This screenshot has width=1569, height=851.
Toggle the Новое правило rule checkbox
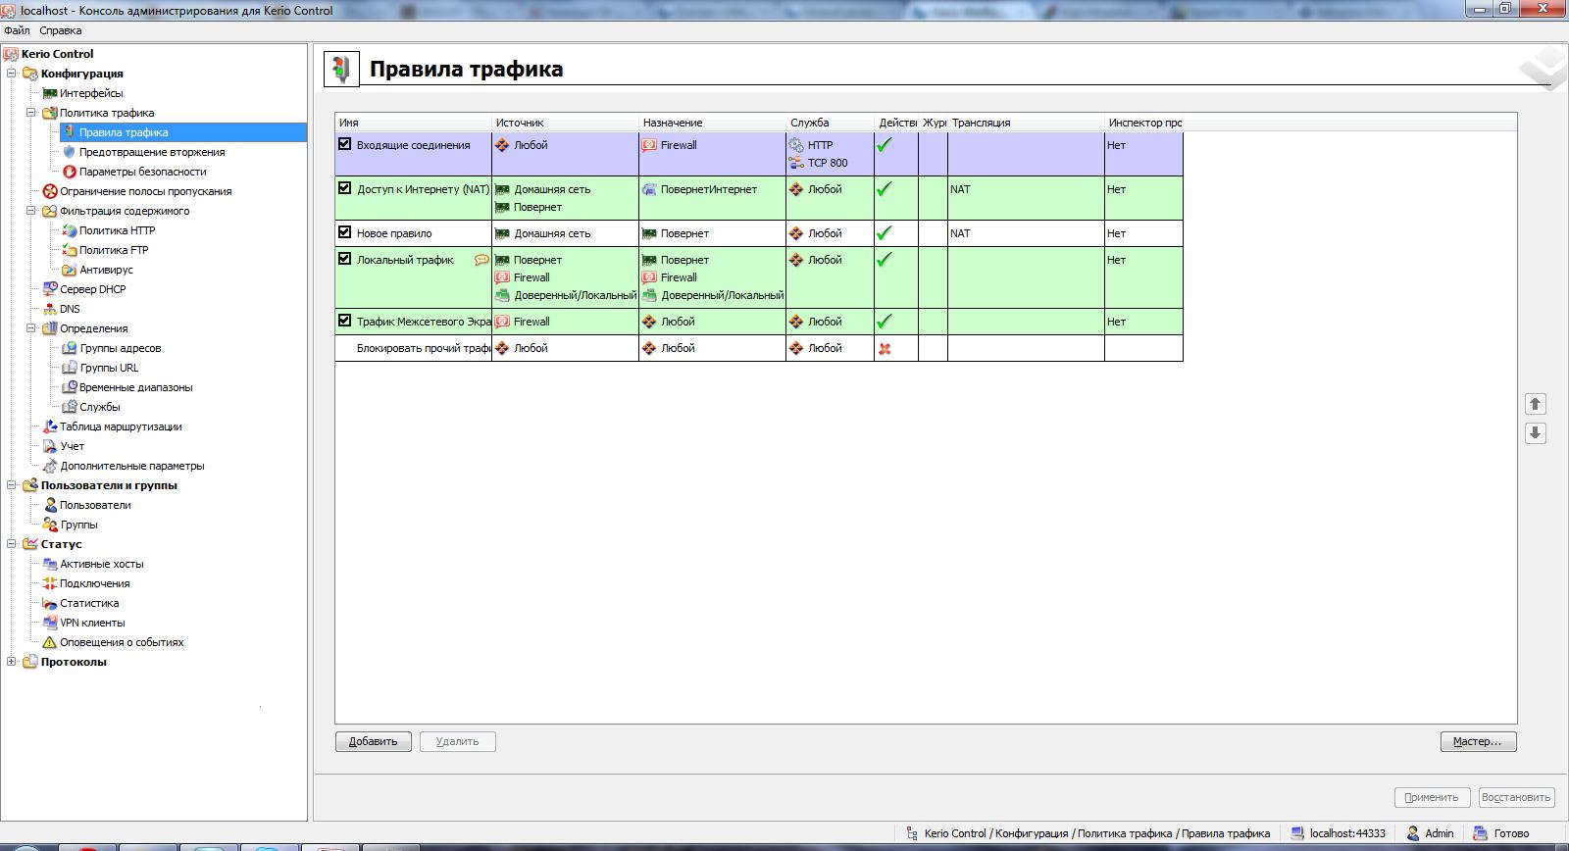pos(344,232)
